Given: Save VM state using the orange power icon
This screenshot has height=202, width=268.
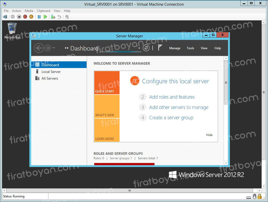Looking at the screenshot, I should click(x=31, y=17).
